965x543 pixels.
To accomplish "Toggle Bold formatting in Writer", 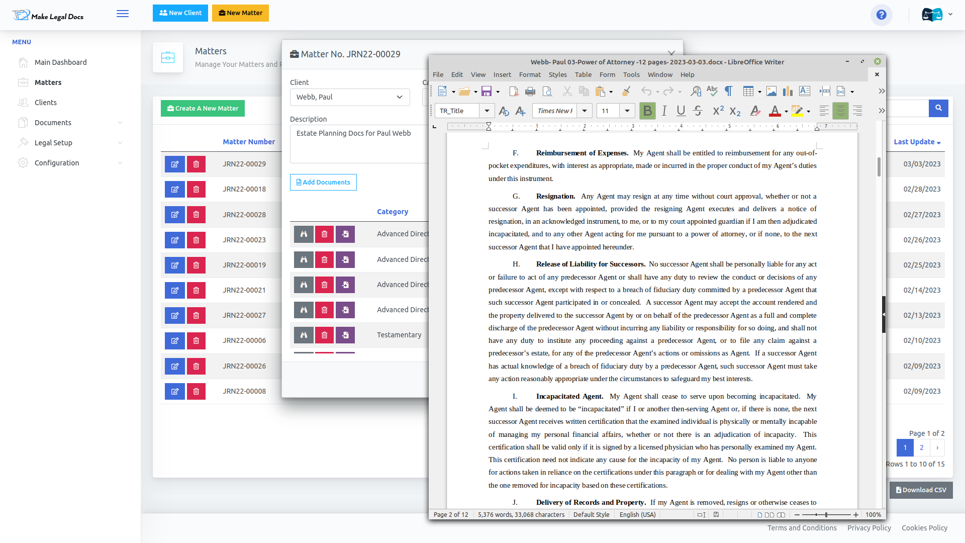I will 647,111.
